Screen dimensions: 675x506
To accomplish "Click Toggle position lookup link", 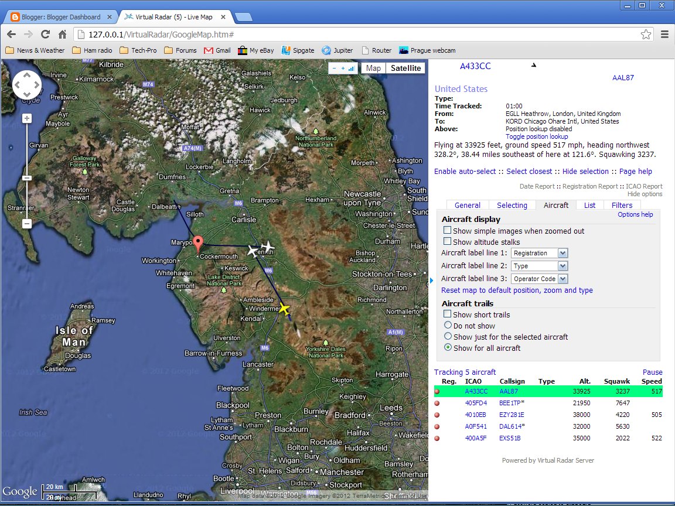I will (x=537, y=136).
